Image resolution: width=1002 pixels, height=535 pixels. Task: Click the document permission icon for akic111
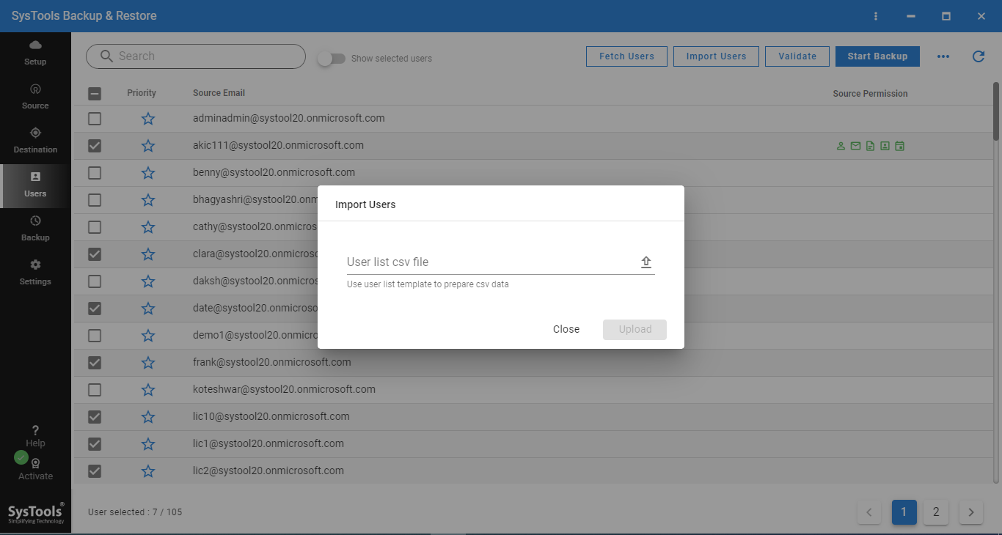pyautogui.click(x=870, y=146)
